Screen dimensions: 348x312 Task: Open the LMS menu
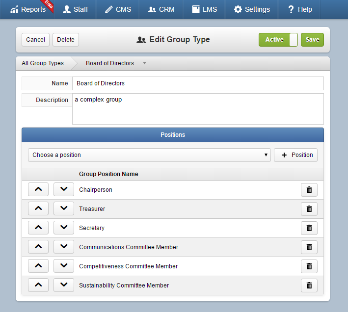(x=204, y=9)
